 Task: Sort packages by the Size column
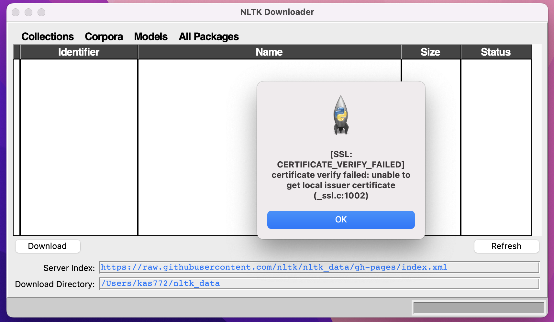pos(430,52)
